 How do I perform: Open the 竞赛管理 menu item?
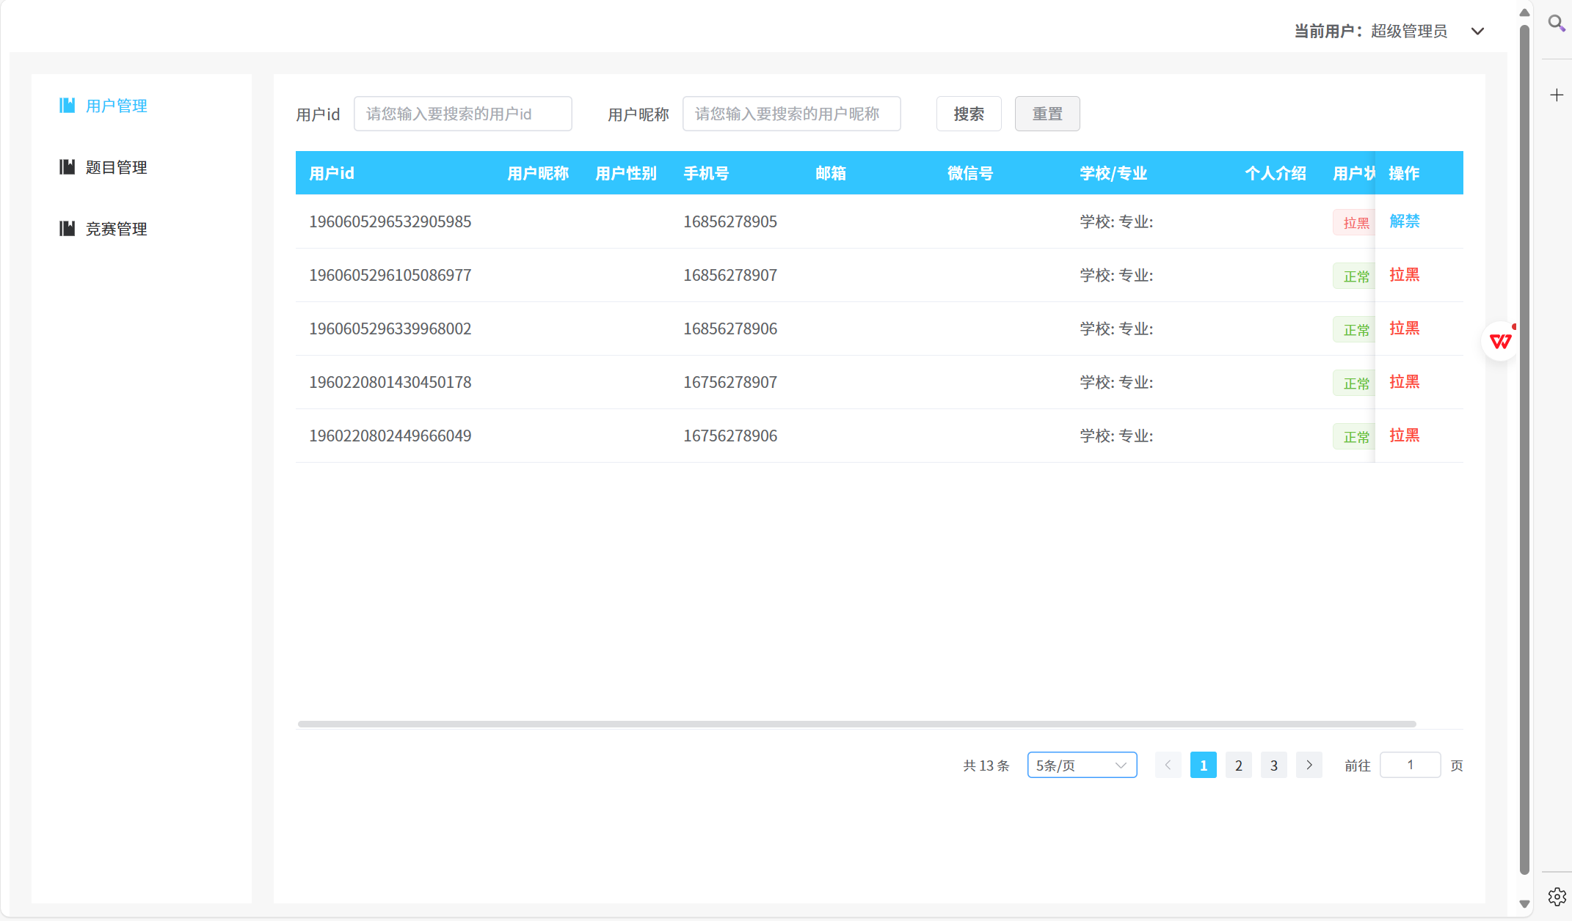(116, 229)
